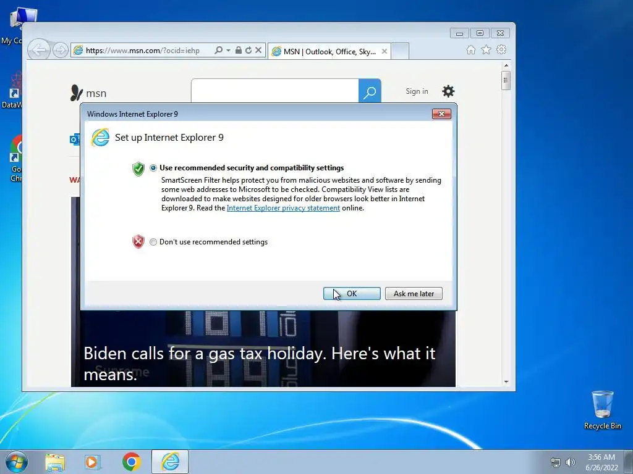The height and width of the screenshot is (474, 633).
Task: Click the green shield recommended icon
Action: (x=138, y=169)
